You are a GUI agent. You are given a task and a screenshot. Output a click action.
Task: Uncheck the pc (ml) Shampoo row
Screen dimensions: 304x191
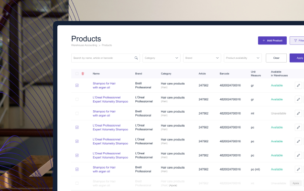coord(77,170)
